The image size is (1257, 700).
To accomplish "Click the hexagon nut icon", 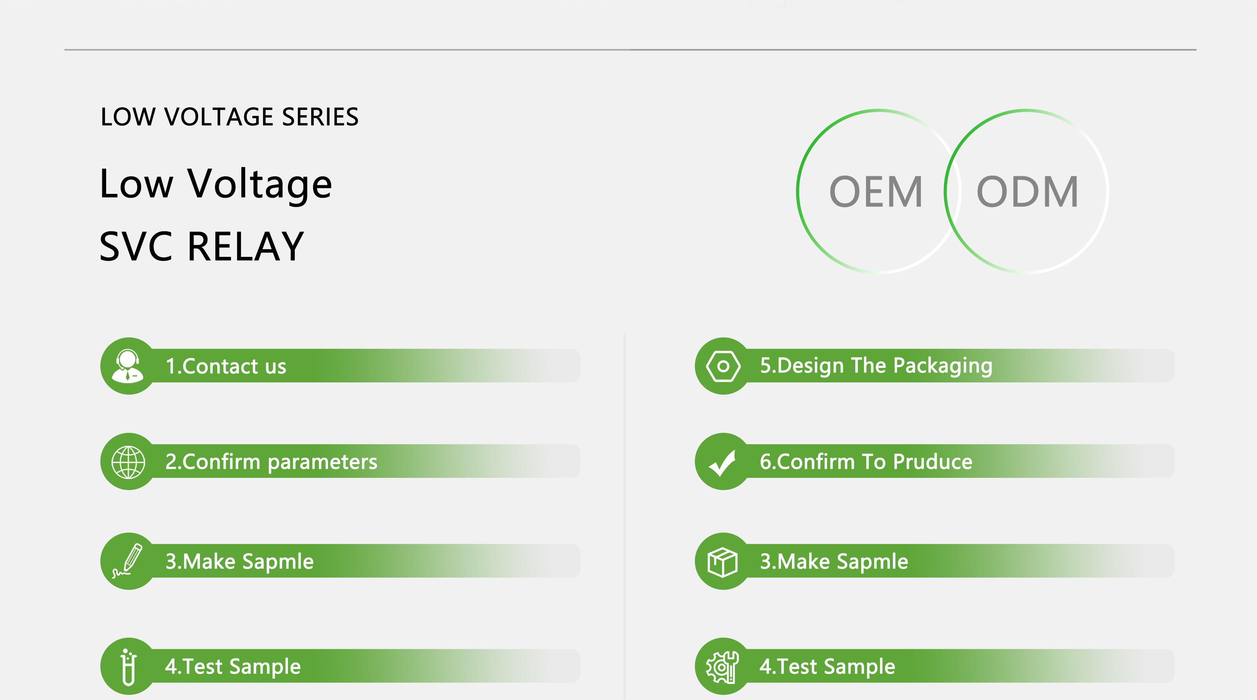I will 723,366.
